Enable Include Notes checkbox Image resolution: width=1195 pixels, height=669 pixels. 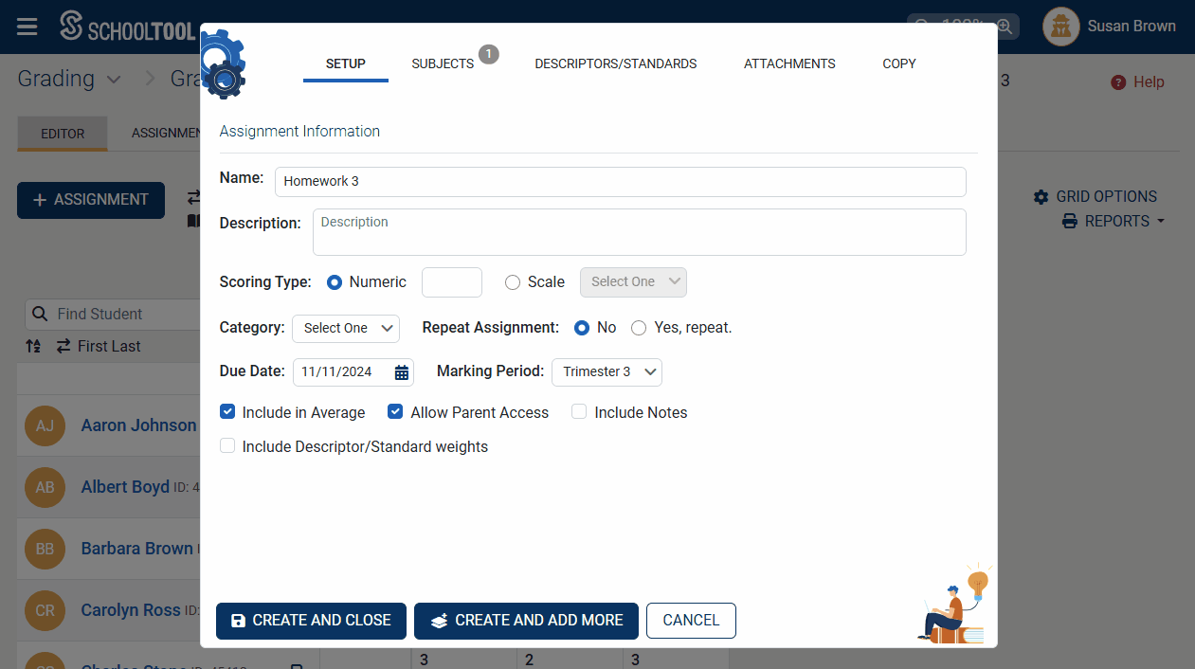click(x=579, y=412)
